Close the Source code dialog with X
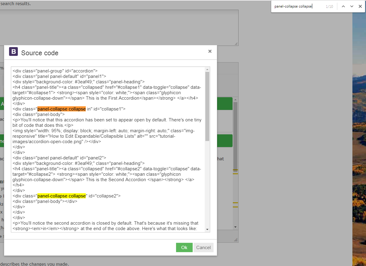The height and width of the screenshot is (266, 366). click(210, 51)
